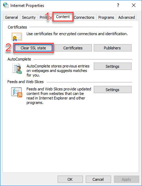The height and width of the screenshot is (186, 142).
Task: Click the Clear SSL state button
Action: (x=33, y=48)
